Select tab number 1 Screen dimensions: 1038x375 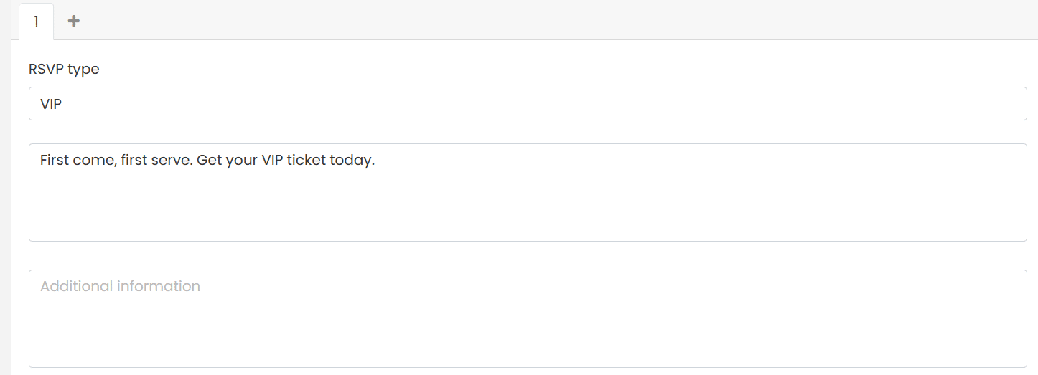[36, 22]
